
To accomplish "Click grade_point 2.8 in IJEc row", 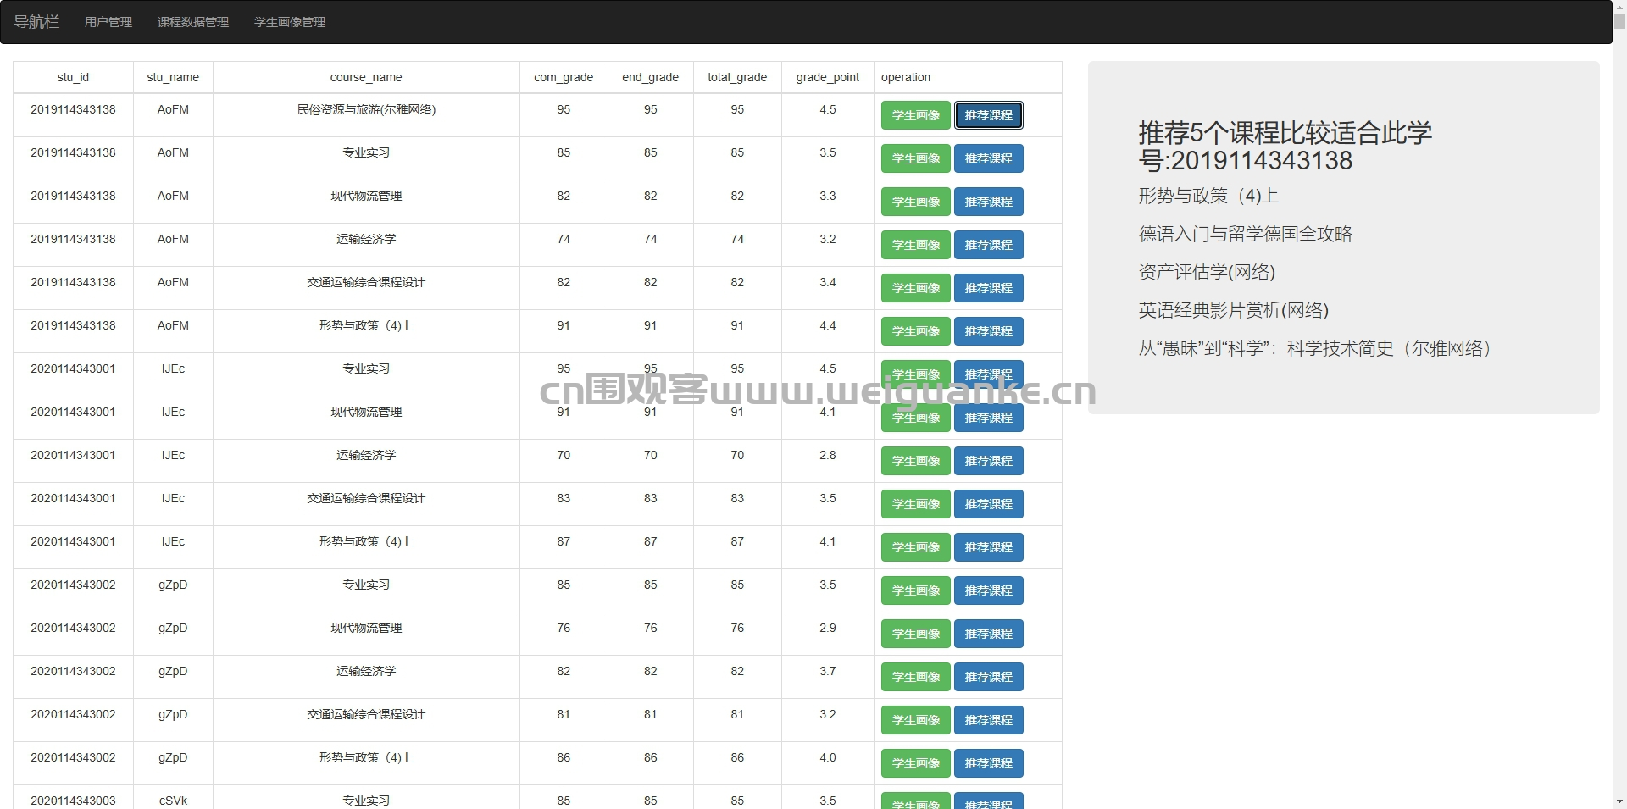I will pos(828,455).
